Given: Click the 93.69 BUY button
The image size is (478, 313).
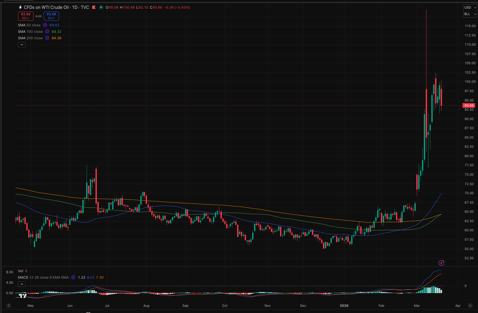Looking at the screenshot, I should pos(51,16).
